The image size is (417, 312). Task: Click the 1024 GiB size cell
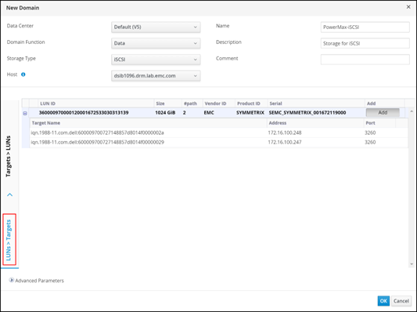165,113
